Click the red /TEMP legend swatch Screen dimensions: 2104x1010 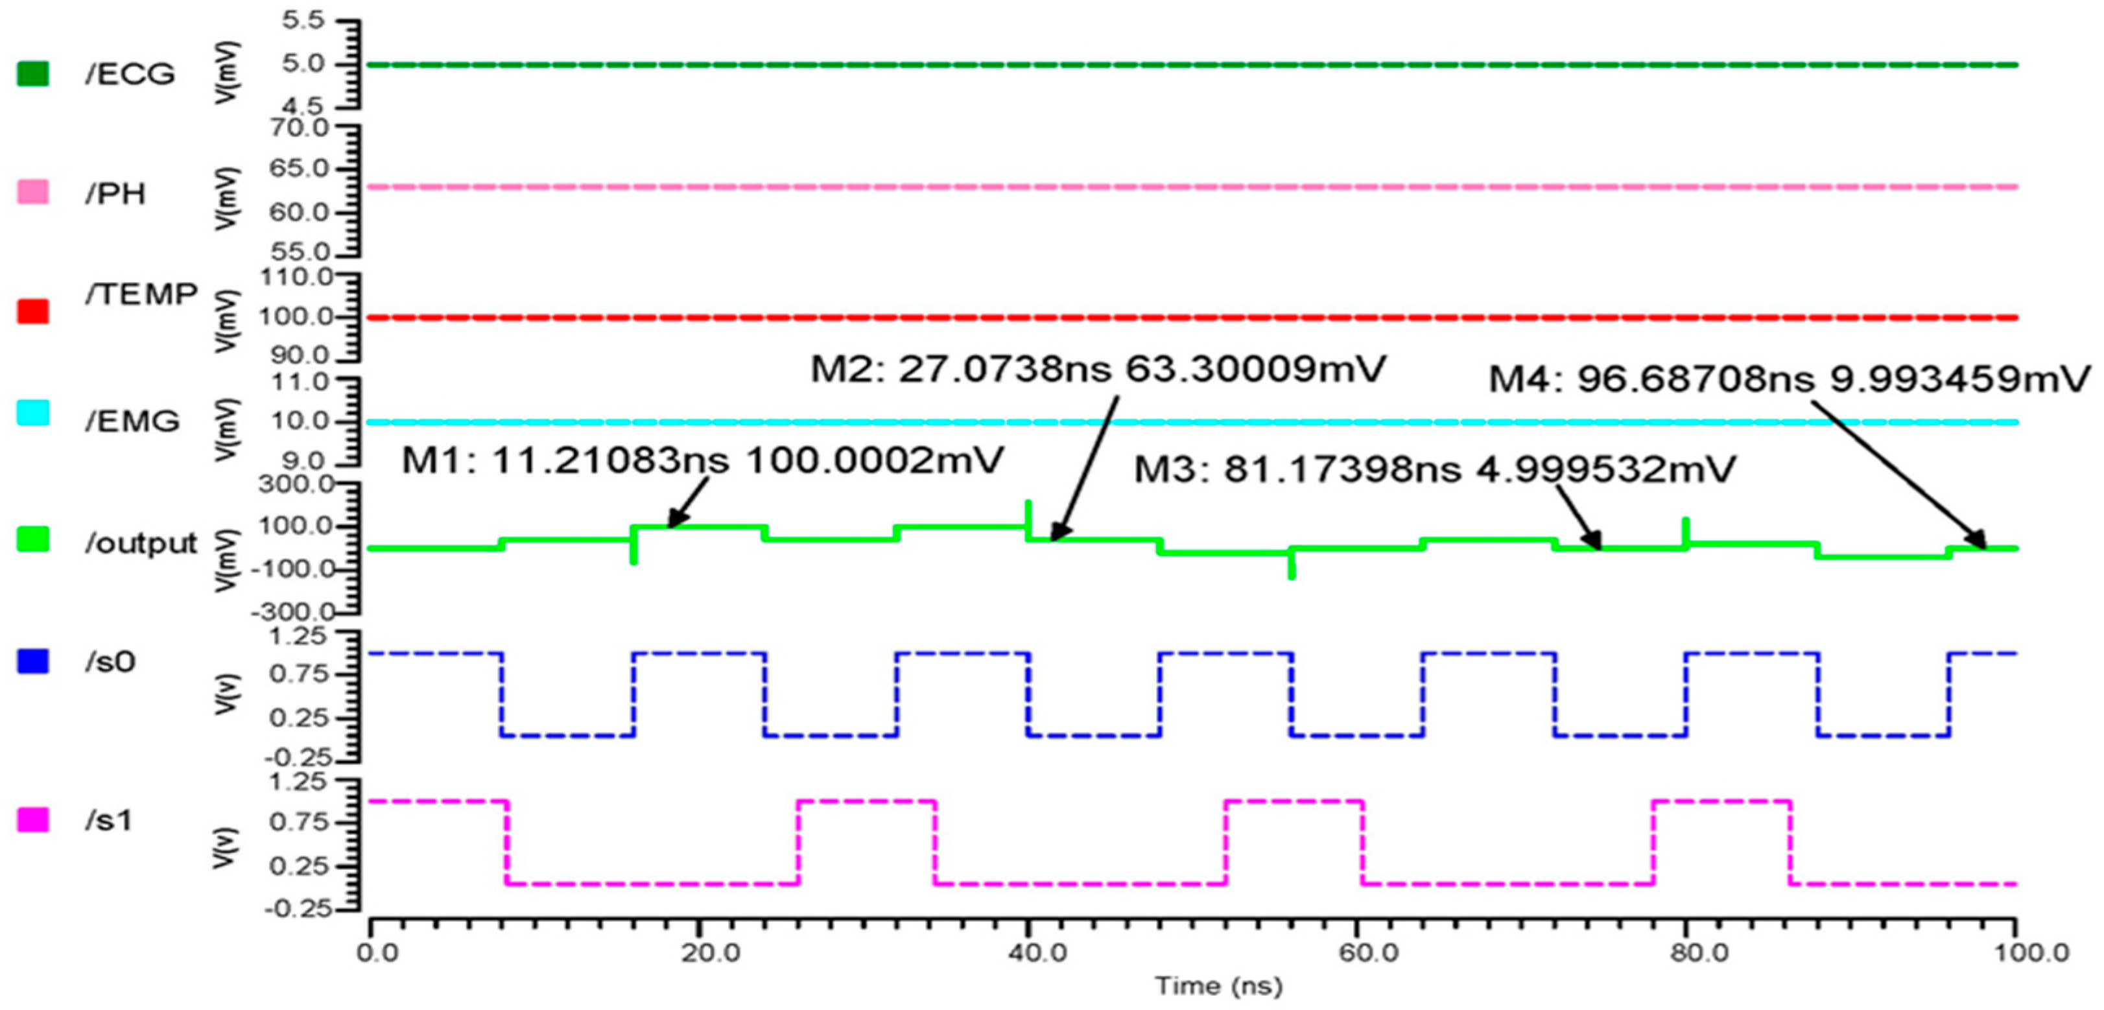click(32, 311)
